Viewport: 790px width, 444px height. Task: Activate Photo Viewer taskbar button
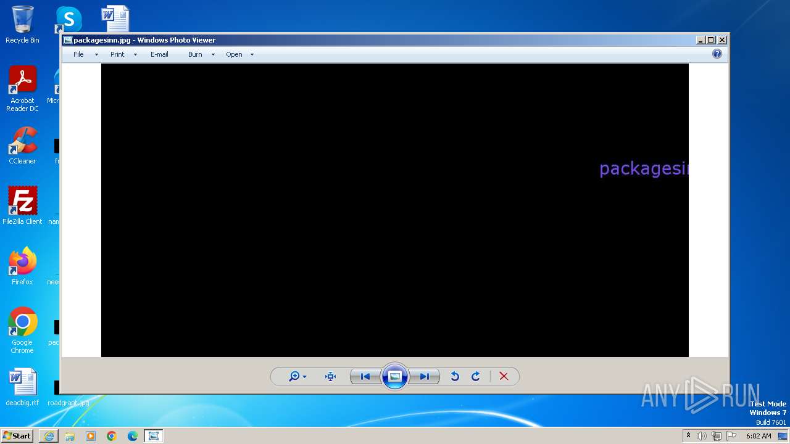point(154,436)
